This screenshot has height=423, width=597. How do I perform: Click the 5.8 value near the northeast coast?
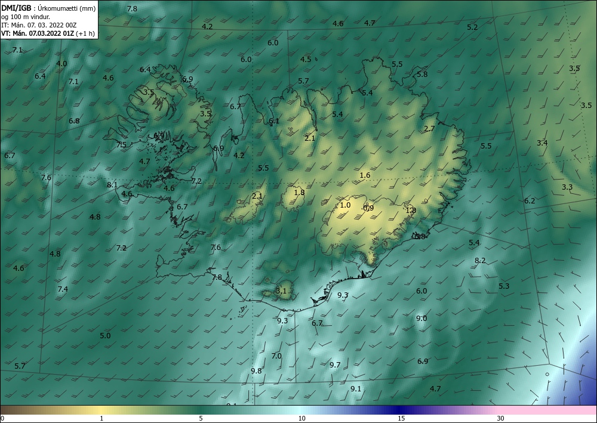pos(422,74)
